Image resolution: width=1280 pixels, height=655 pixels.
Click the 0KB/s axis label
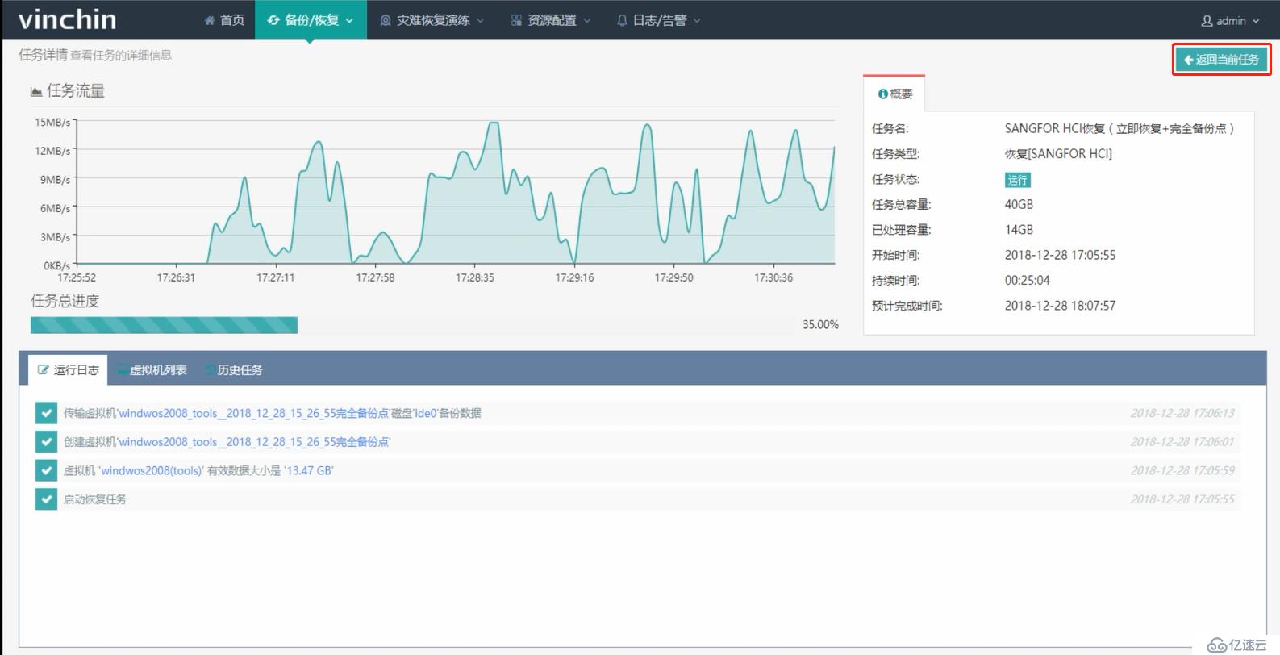[x=56, y=265]
